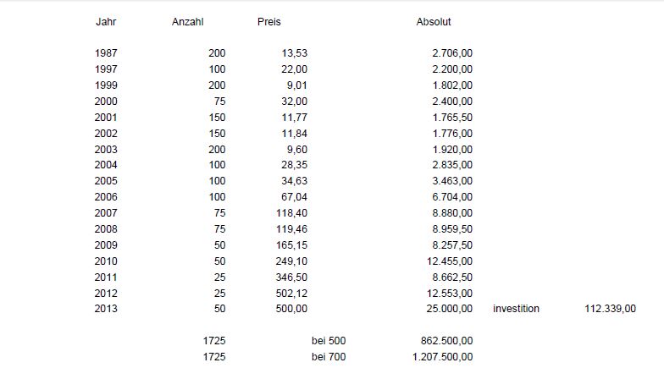Select the Absolut header cell

coord(434,22)
